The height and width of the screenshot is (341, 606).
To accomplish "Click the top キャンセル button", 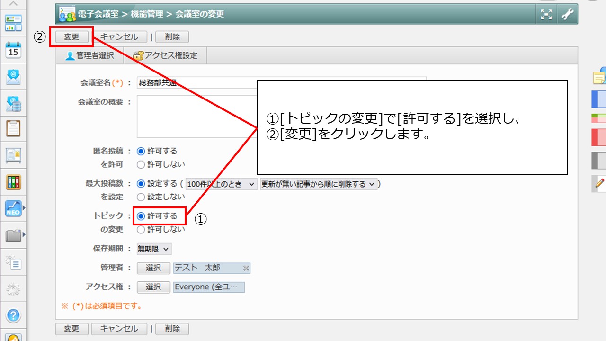I will (x=119, y=37).
